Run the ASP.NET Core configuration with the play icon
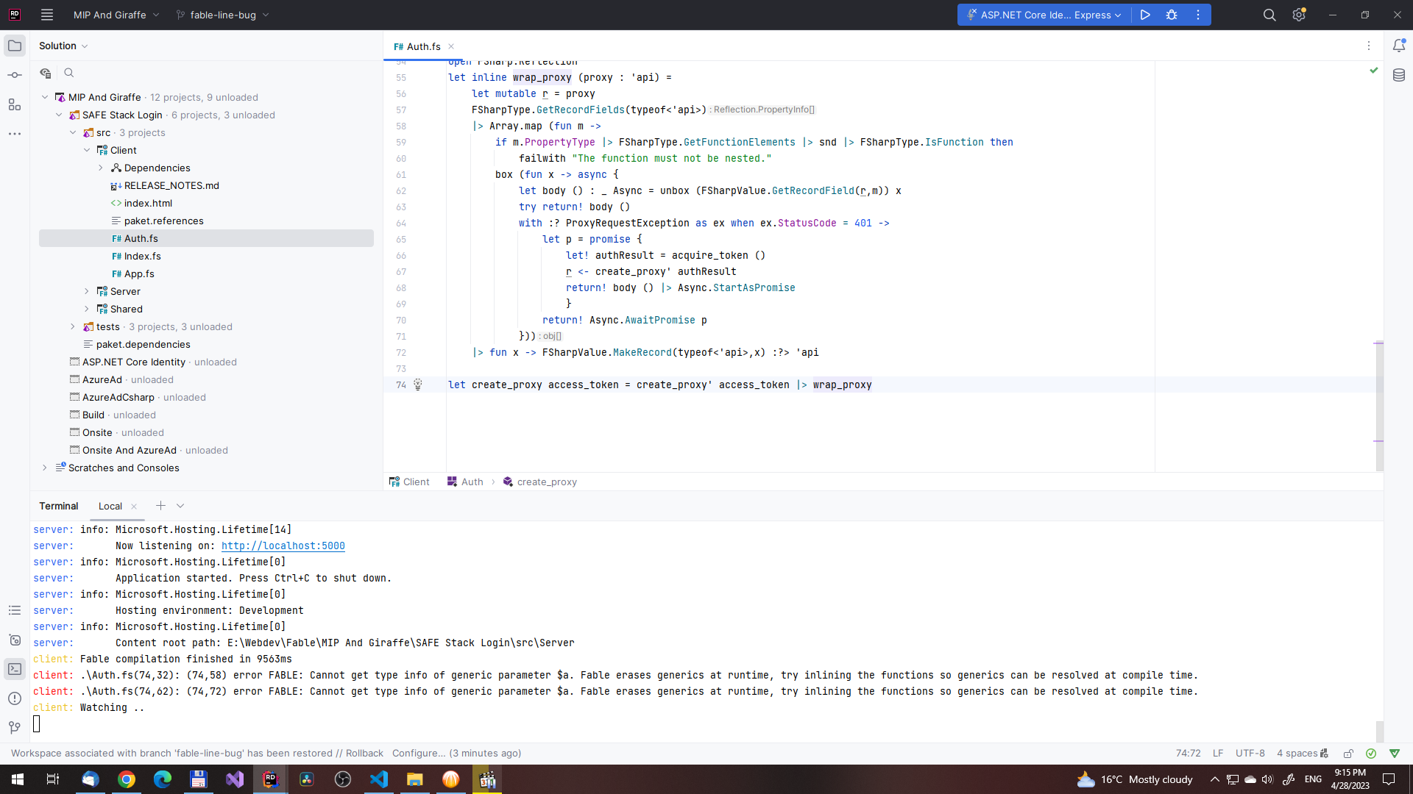The image size is (1413, 794). pos(1146,15)
